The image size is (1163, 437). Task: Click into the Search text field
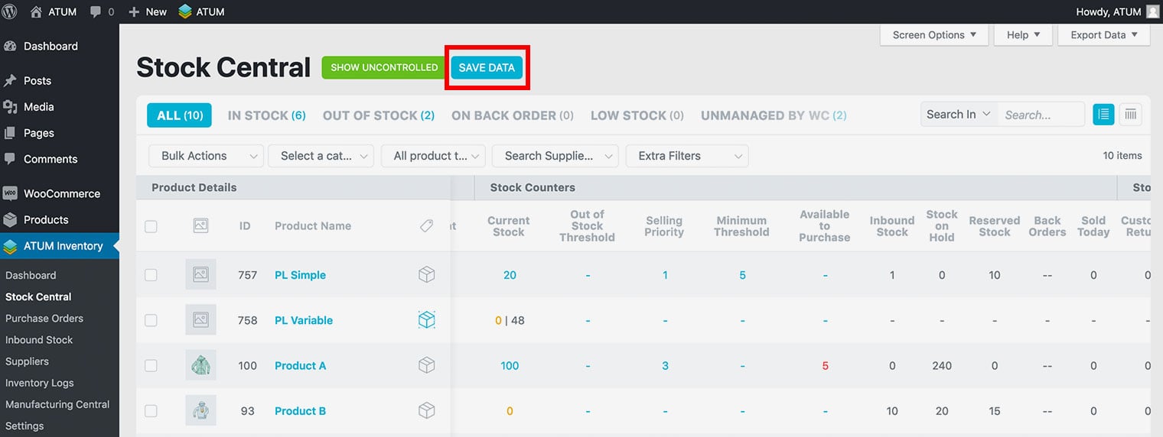1040,115
